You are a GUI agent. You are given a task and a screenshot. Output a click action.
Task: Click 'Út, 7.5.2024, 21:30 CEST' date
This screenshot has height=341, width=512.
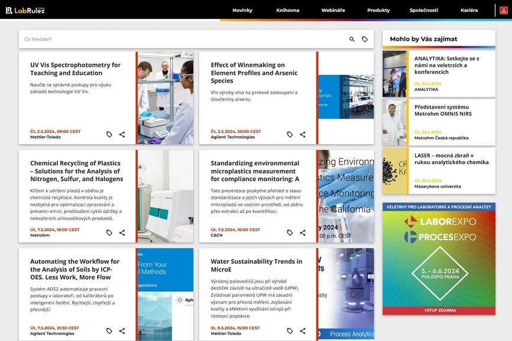click(x=54, y=328)
